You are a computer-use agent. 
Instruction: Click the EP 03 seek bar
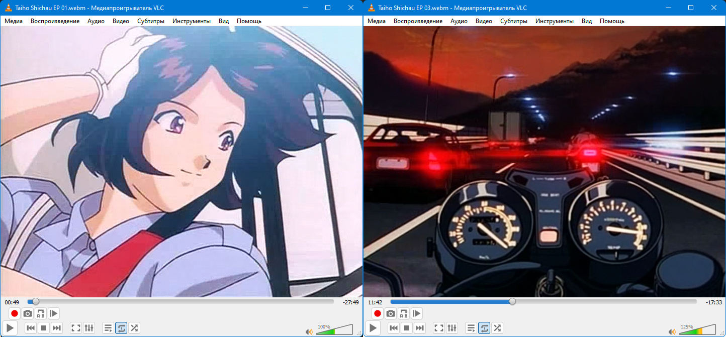point(543,301)
